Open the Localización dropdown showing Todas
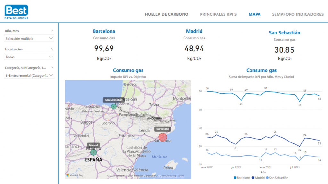 tap(29, 57)
